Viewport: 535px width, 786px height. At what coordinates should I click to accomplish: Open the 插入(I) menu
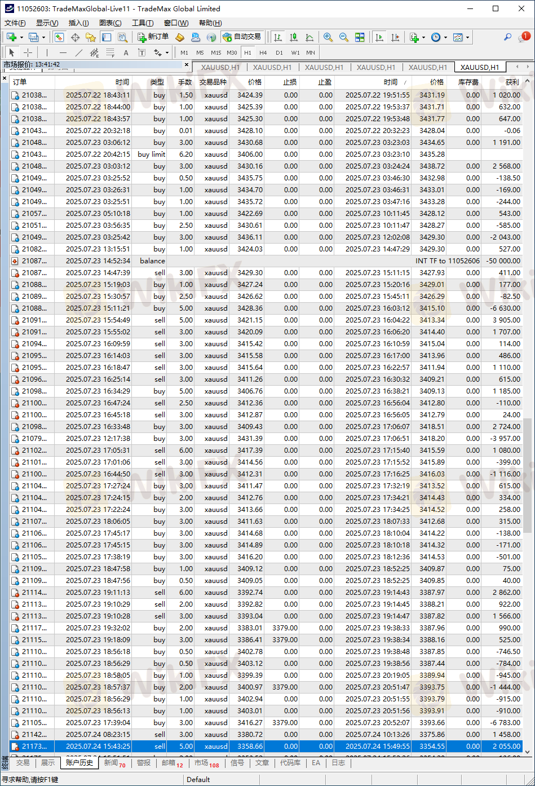pyautogui.click(x=78, y=23)
